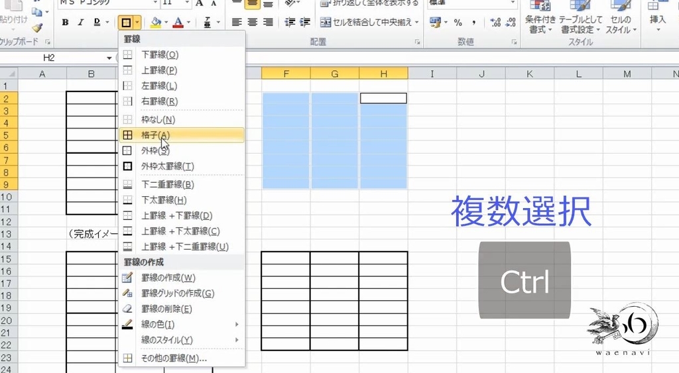Viewport: 679px width, 373px height.
Task: Apply right border (右罫線)
Action: point(182,101)
